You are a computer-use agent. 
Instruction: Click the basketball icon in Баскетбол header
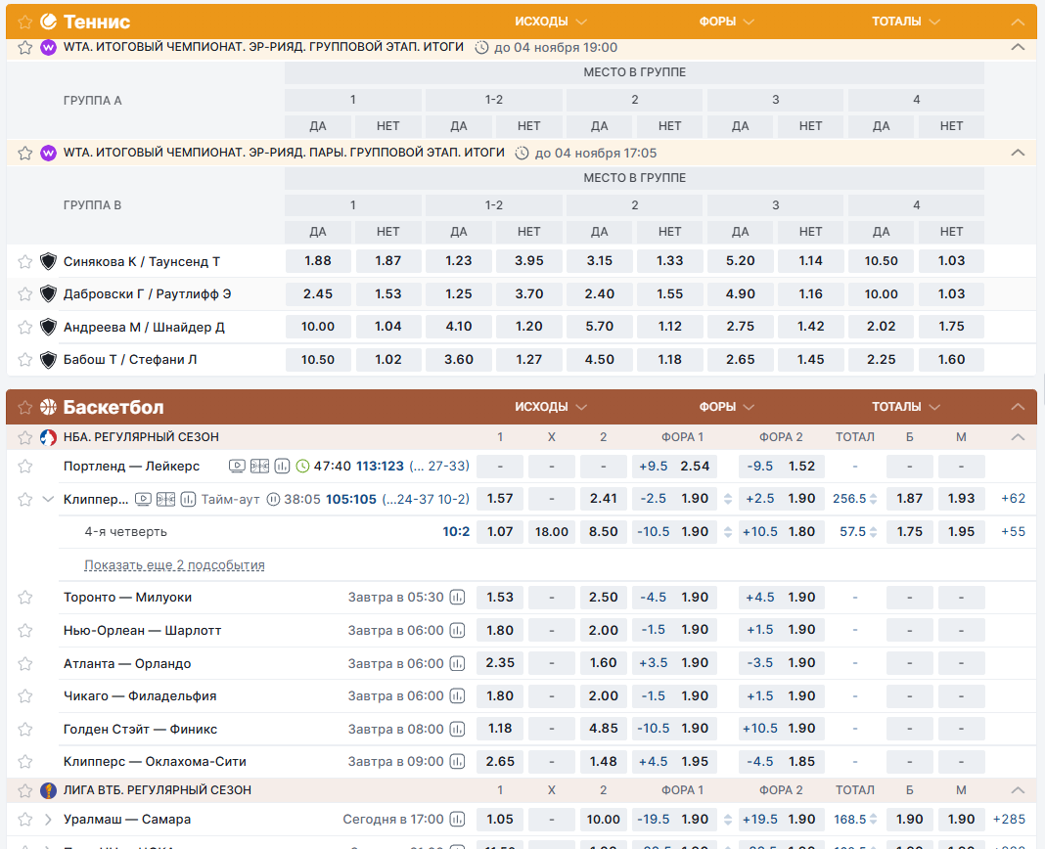click(49, 407)
